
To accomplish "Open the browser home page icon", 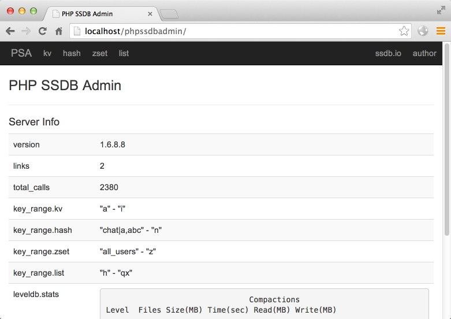I will click(59, 31).
